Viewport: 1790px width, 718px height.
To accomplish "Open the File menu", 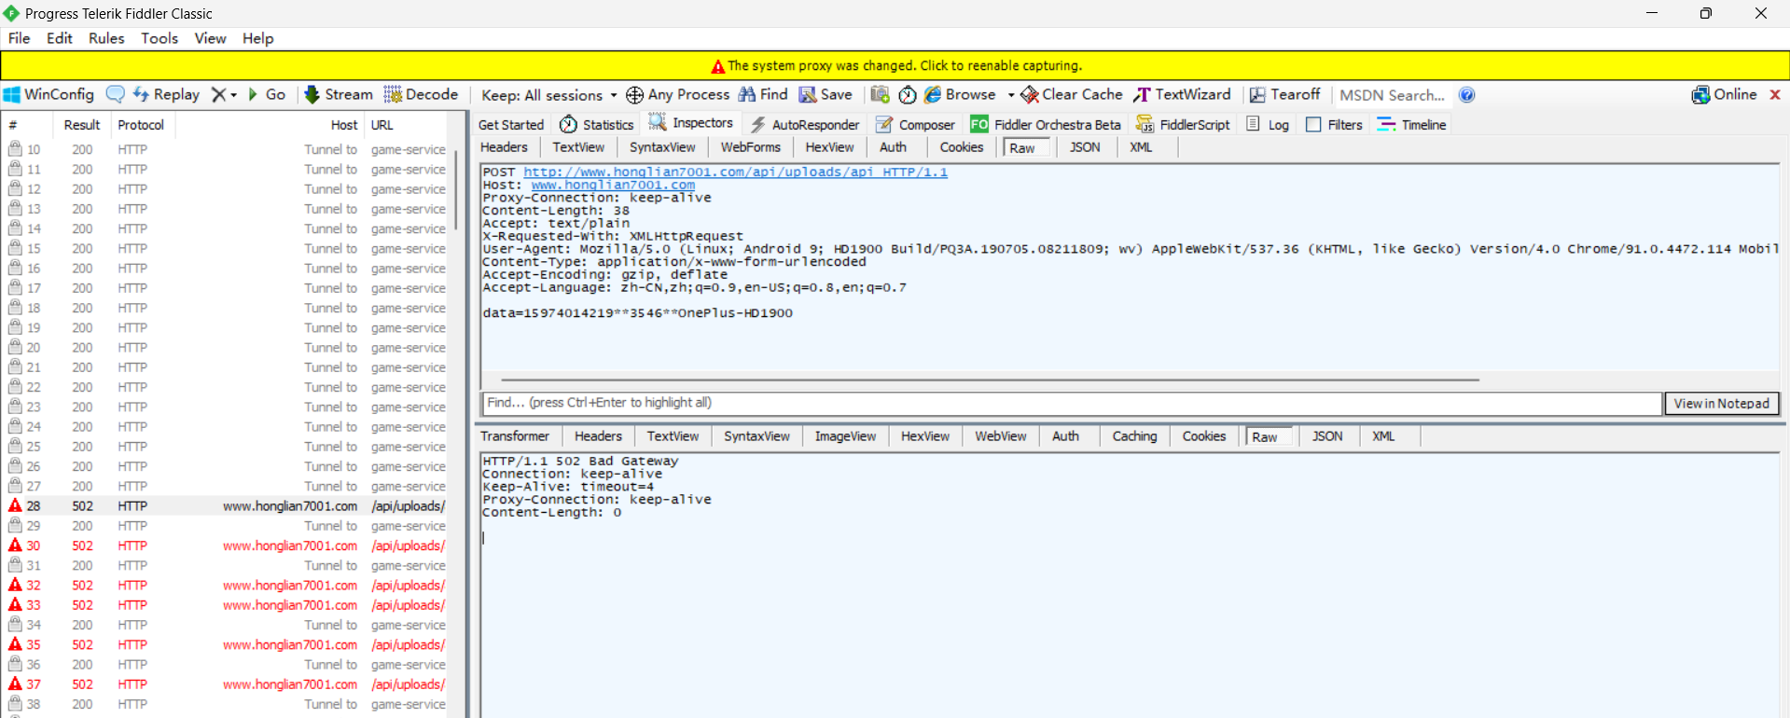I will [19, 38].
